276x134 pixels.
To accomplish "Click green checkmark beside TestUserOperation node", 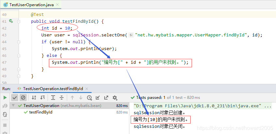I will 20,106.
